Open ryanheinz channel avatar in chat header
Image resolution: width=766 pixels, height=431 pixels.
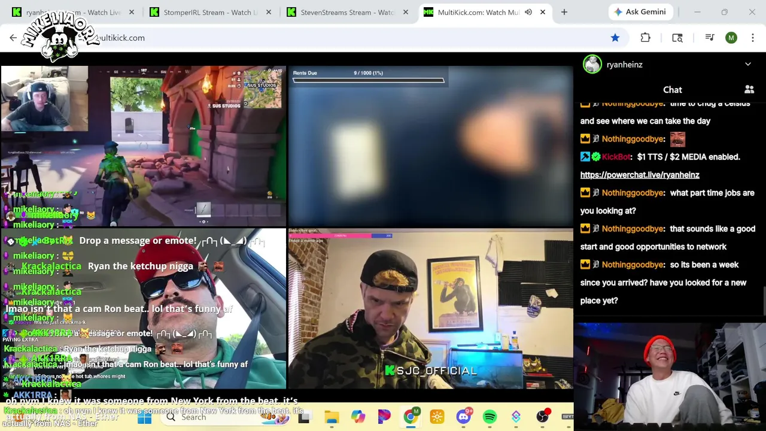point(592,64)
